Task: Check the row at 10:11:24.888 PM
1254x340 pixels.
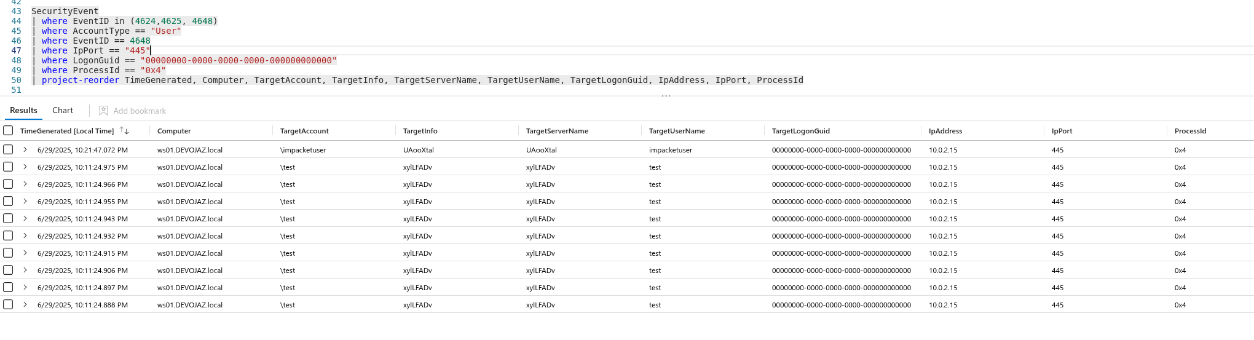Action: click(8, 304)
